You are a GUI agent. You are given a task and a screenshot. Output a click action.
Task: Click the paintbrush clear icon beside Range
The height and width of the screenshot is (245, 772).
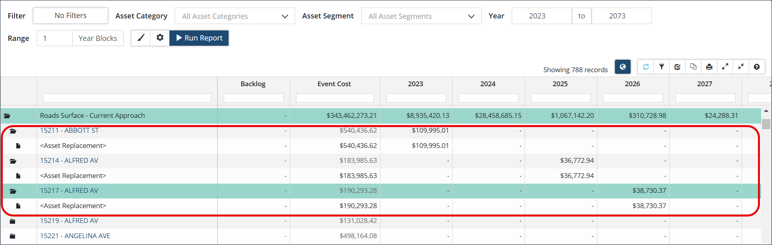[x=141, y=38]
